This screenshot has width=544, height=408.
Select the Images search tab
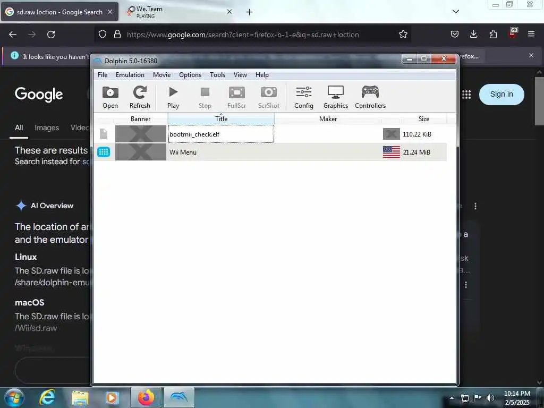coord(47,127)
